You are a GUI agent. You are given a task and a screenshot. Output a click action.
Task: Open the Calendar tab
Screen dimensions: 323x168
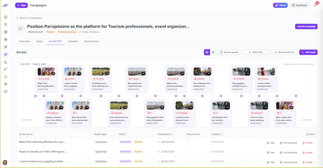point(73,41)
